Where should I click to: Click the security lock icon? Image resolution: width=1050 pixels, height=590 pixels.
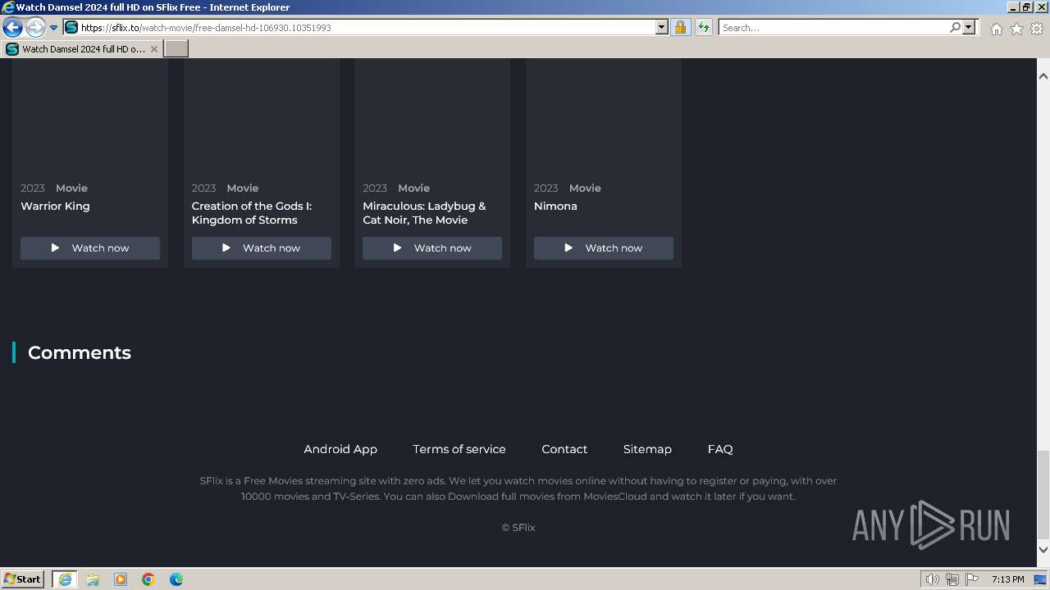point(680,27)
